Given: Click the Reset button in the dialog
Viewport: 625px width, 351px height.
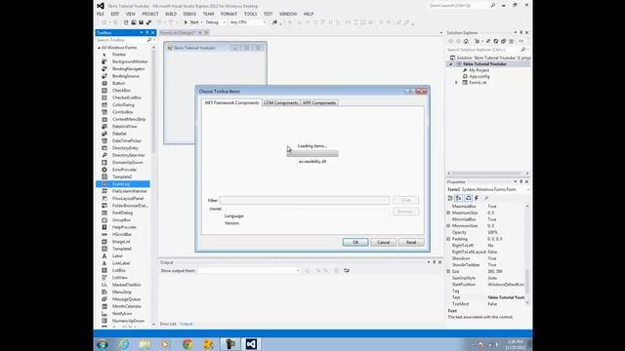Looking at the screenshot, I should (411, 243).
